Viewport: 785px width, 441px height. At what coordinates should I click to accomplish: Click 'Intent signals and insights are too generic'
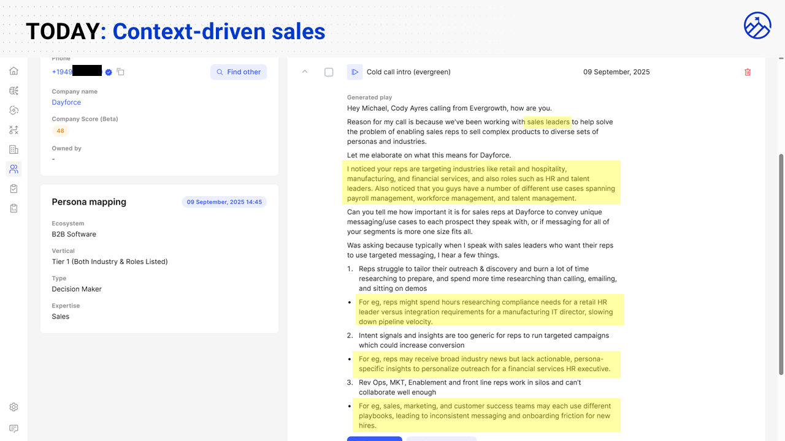[x=484, y=340]
